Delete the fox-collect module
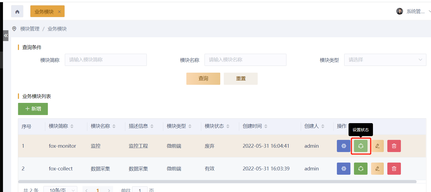This screenshot has width=431, height=192. [x=394, y=169]
